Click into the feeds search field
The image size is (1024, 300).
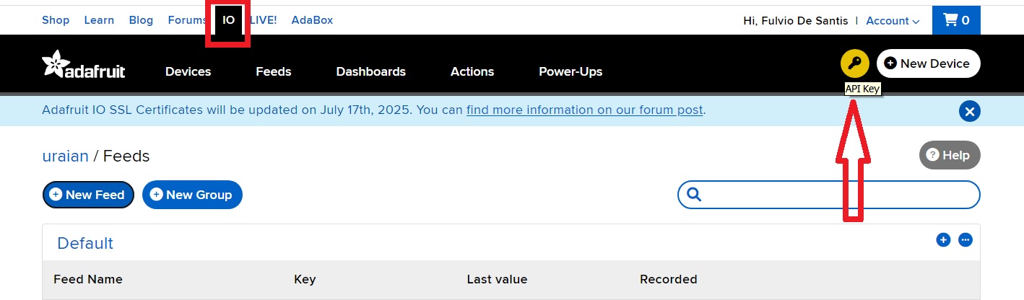(838, 195)
